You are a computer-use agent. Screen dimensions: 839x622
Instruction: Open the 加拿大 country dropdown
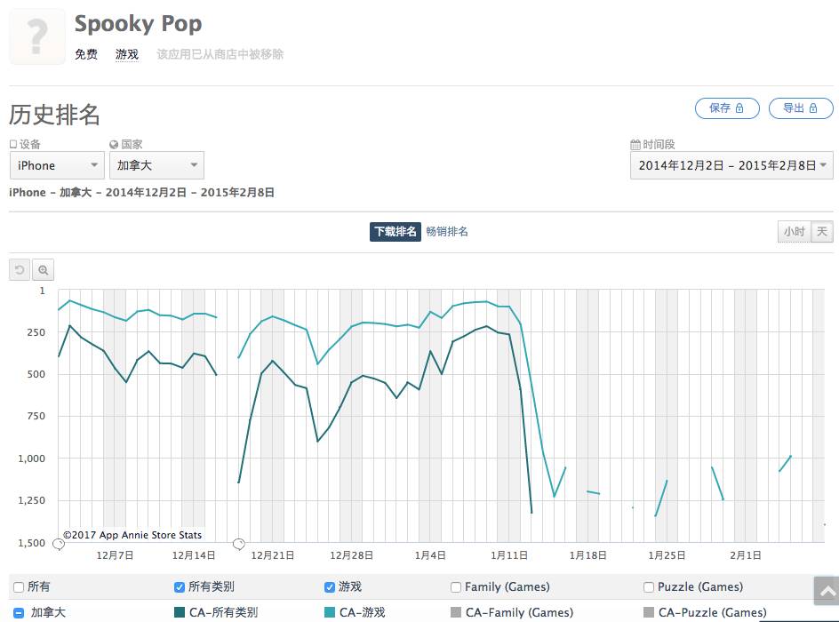[156, 165]
